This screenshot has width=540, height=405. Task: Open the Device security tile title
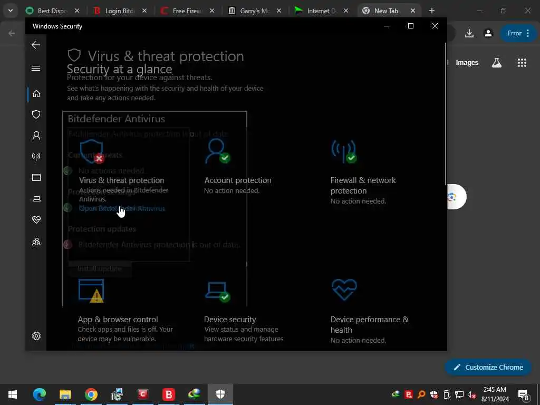pyautogui.click(x=230, y=319)
